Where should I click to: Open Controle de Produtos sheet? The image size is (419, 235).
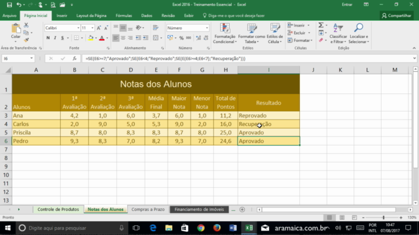click(x=58, y=210)
